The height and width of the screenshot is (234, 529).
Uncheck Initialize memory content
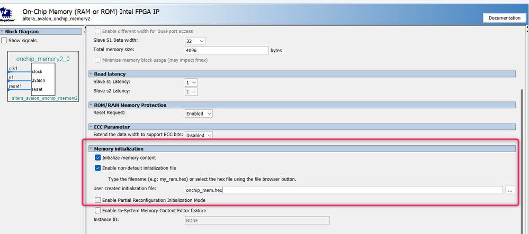tap(98, 157)
